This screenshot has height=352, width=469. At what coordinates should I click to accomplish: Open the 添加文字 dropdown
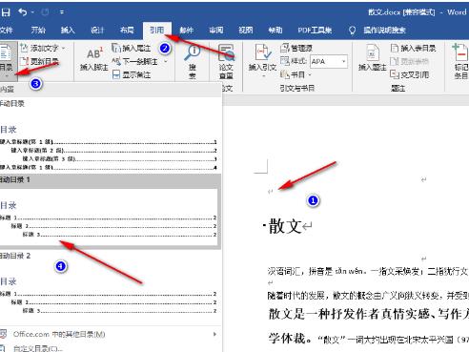(x=43, y=49)
